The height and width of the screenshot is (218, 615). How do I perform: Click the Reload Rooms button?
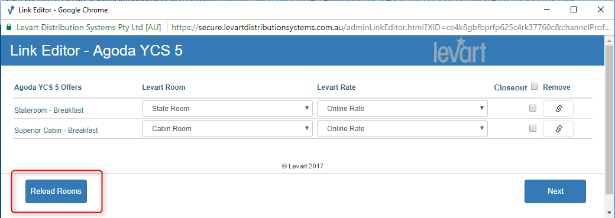pos(56,191)
